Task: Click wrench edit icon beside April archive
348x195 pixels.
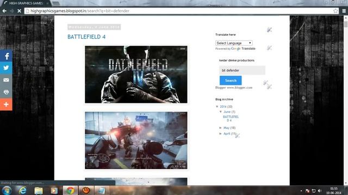Action: click(237, 135)
